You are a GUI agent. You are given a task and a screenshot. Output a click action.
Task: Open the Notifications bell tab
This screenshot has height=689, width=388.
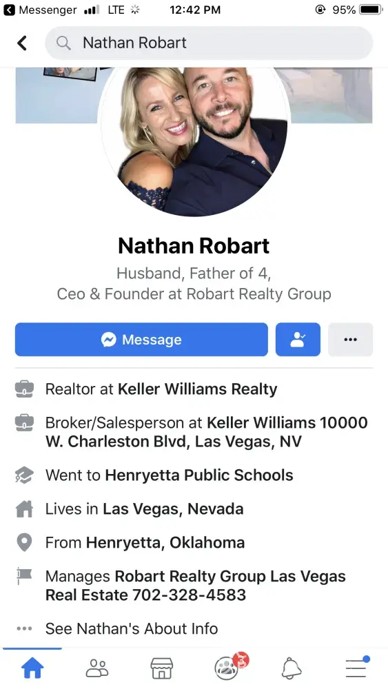292,668
